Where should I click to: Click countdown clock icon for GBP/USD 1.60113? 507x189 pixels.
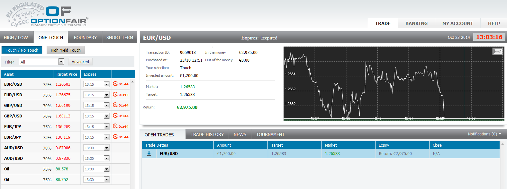click(115, 116)
